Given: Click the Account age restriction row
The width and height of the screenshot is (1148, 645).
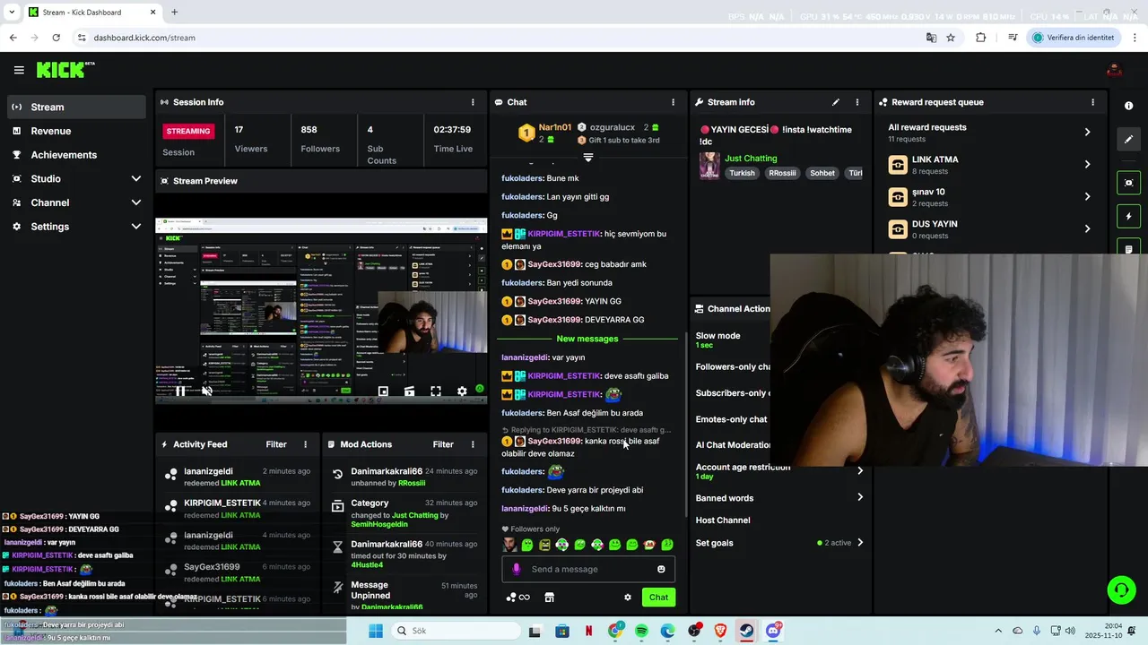Looking at the screenshot, I should click(x=779, y=471).
